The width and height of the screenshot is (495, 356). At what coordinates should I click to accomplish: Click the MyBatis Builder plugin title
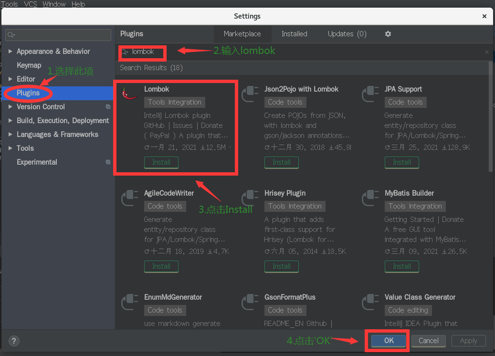(409, 193)
